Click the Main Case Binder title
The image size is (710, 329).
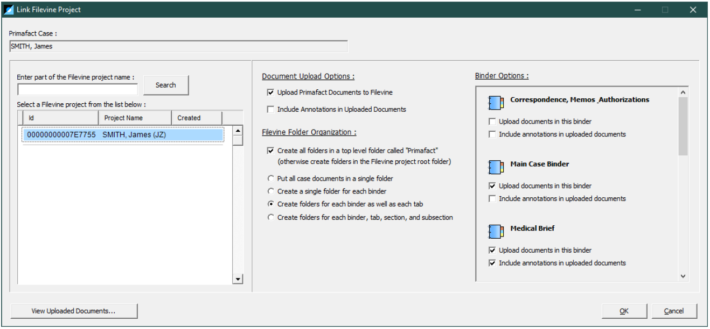coord(540,164)
